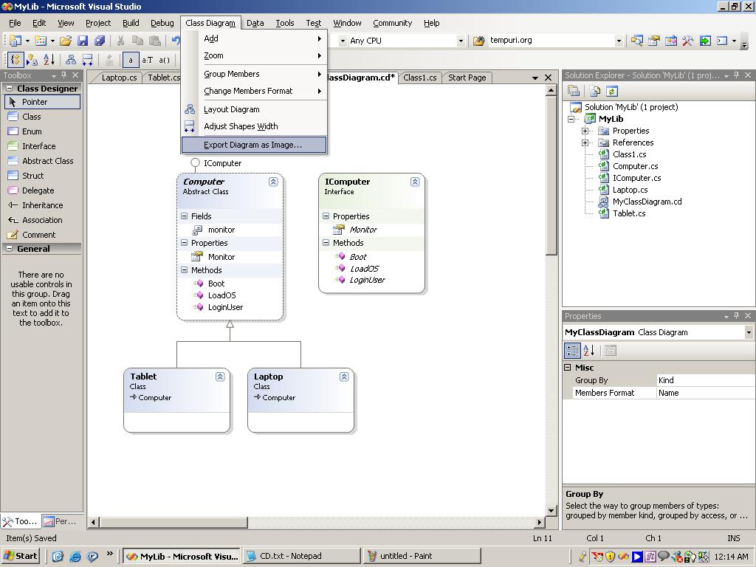Screen dimensions: 756x567
Task: Click the LoadOS method in Computer class
Action: tap(221, 295)
